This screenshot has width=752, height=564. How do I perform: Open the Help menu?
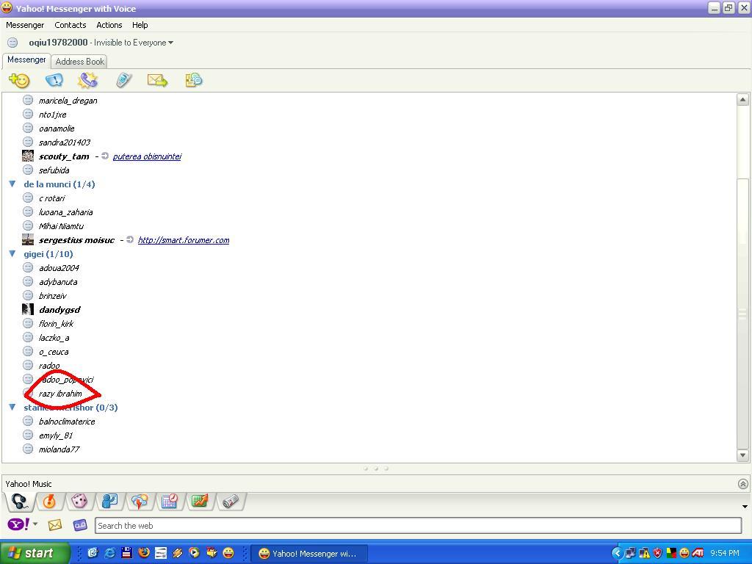coord(140,25)
